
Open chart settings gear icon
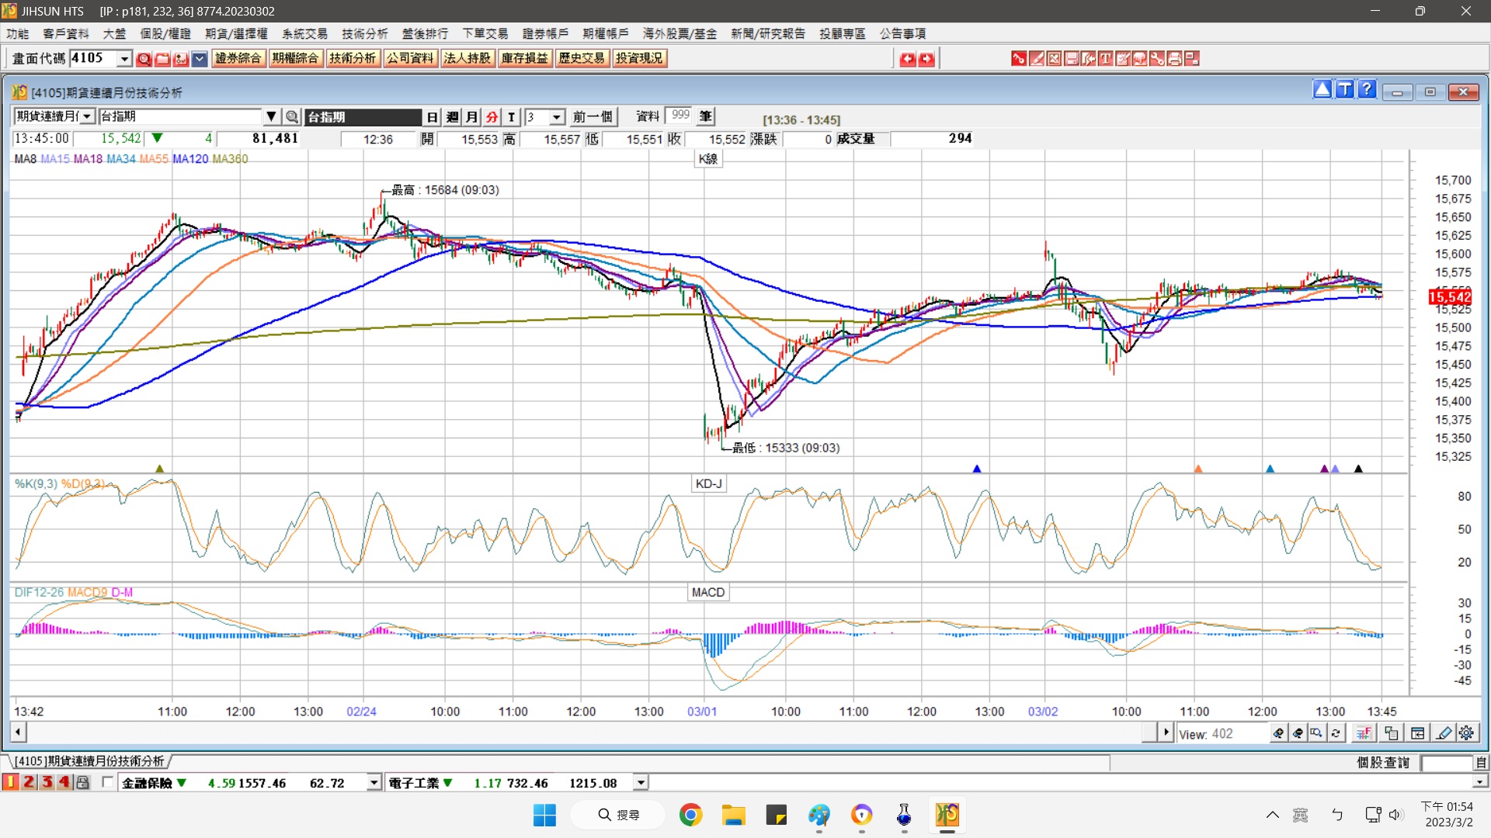click(1466, 733)
